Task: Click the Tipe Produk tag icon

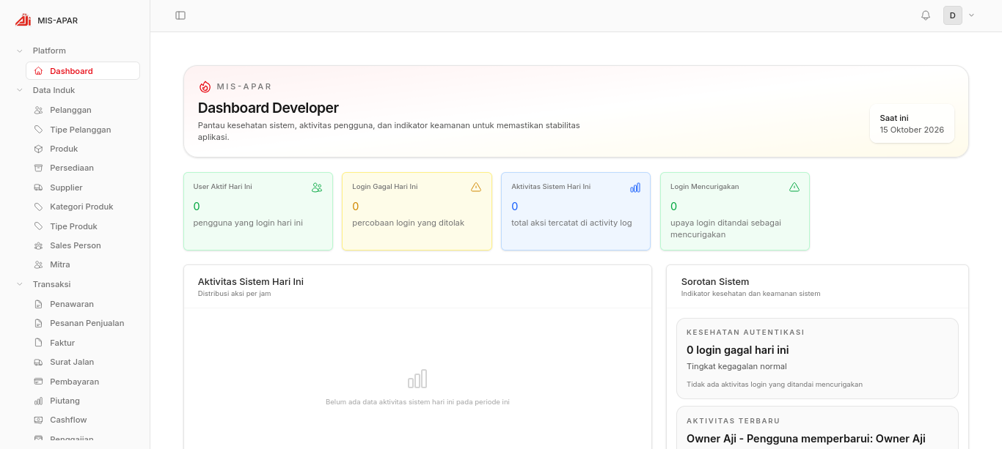Action: pos(38,226)
